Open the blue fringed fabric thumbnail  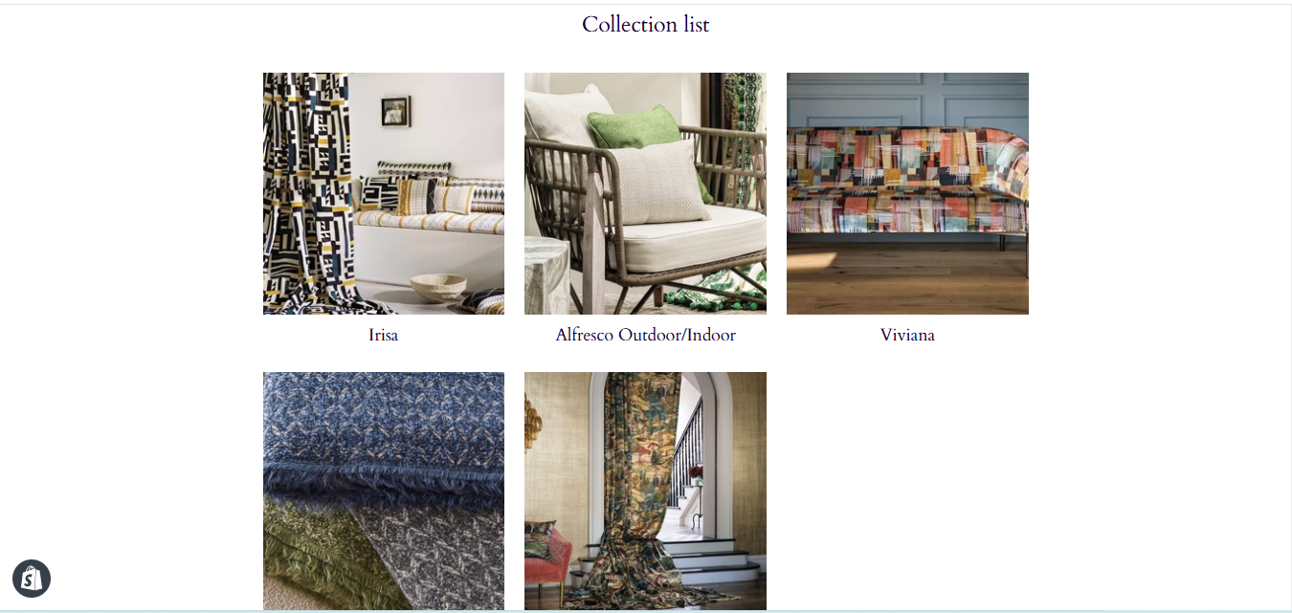pos(384,491)
